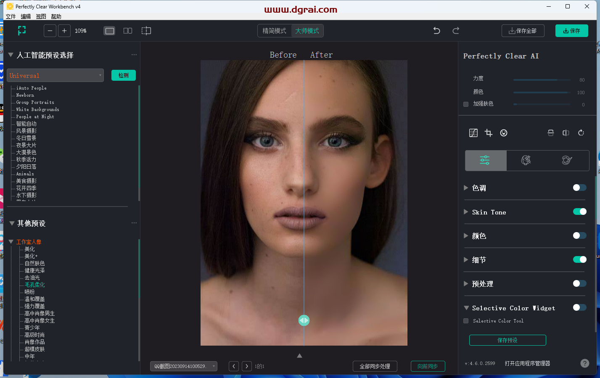Collapse the 人工智能预设选择 panel

click(11, 55)
